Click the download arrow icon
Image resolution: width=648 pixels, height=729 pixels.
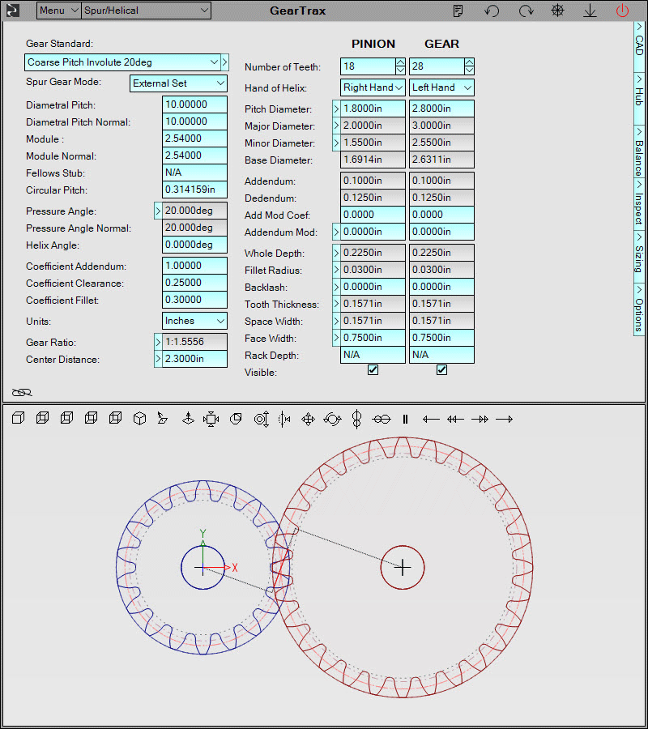coord(590,11)
